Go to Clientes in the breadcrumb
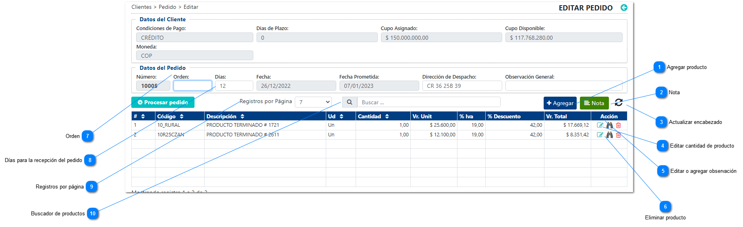This screenshot has height=227, width=743. coord(141,7)
